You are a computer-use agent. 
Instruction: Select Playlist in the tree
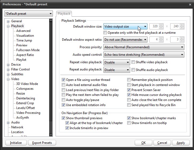(21, 60)
